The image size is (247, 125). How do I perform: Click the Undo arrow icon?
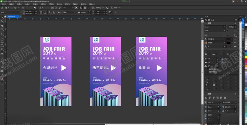click(40, 8)
